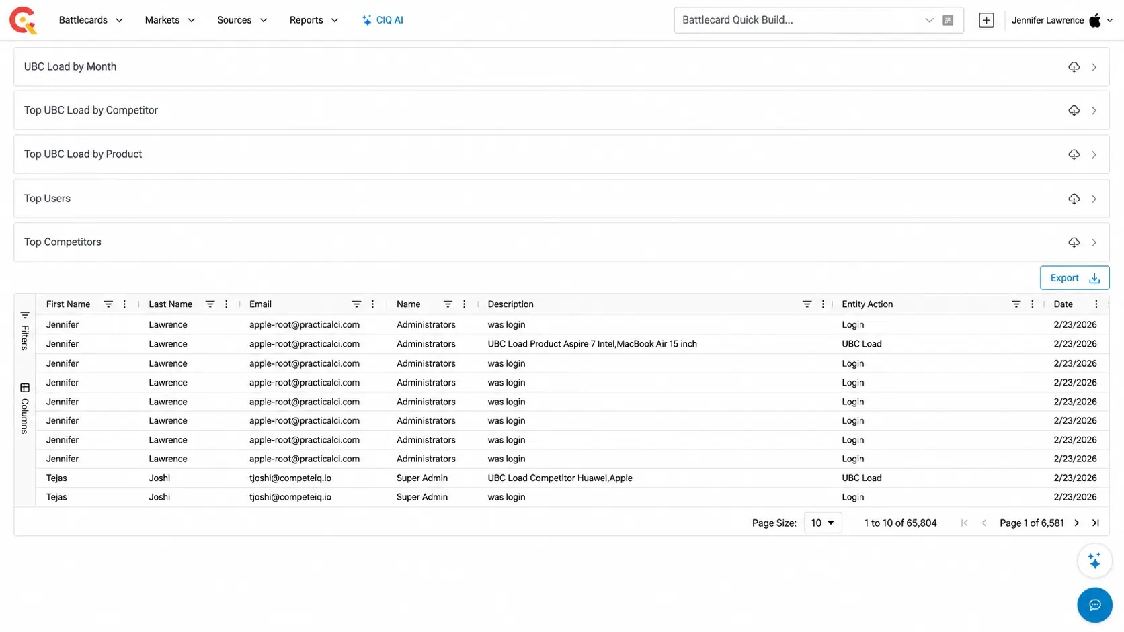The image size is (1124, 632).
Task: Open First Name column options menu
Action: (x=124, y=304)
